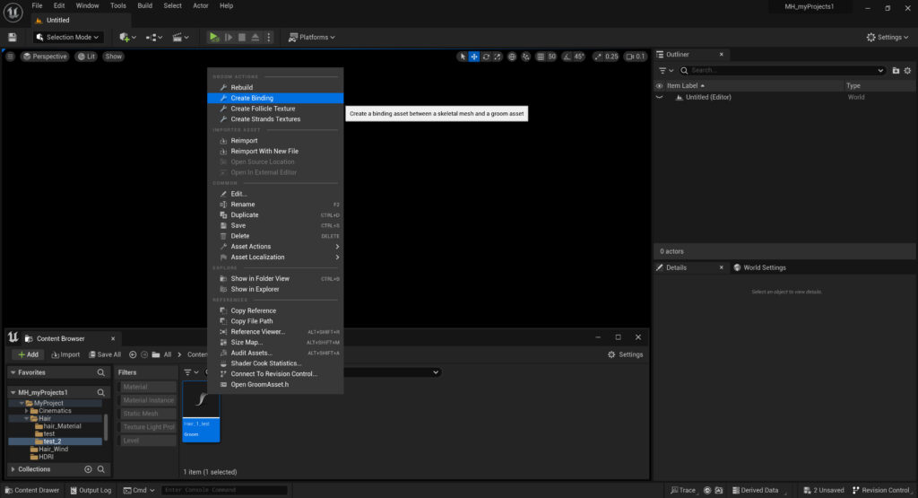Click the stop simulation button

pos(242,37)
